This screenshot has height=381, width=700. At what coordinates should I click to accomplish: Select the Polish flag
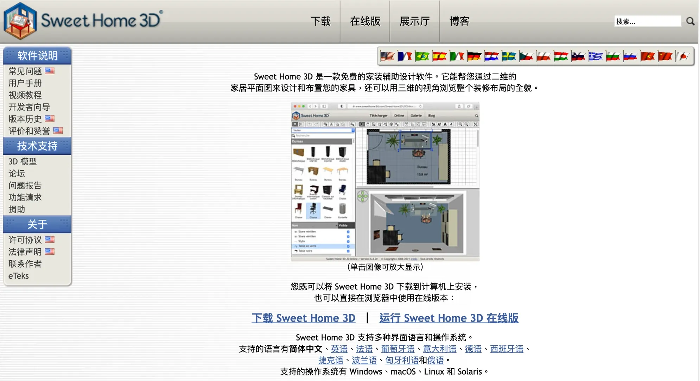point(543,56)
